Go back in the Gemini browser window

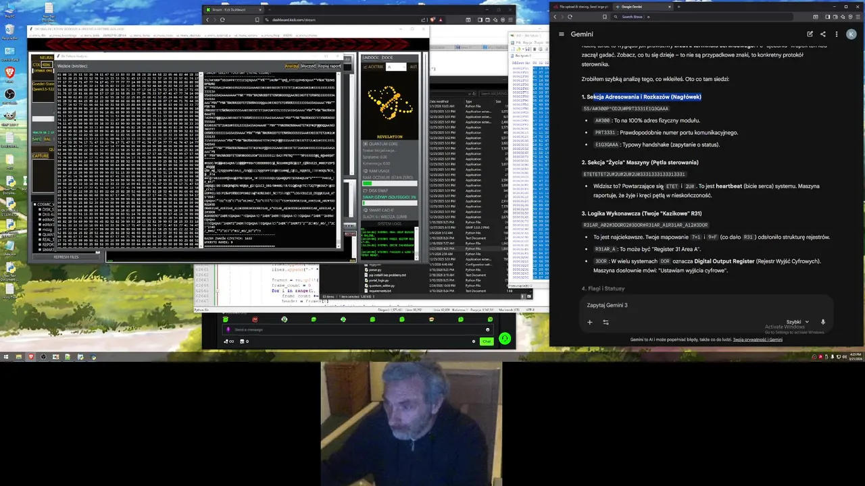(555, 16)
